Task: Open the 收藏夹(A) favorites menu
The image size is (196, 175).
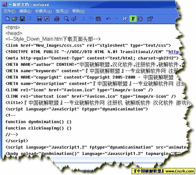Action: tap(43, 11)
